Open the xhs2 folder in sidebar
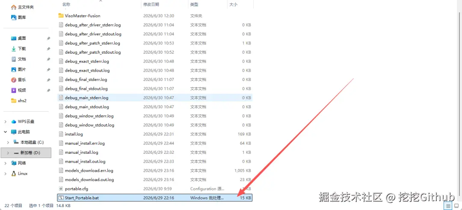Image resolution: width=462 pixels, height=210 pixels. [x=19, y=101]
